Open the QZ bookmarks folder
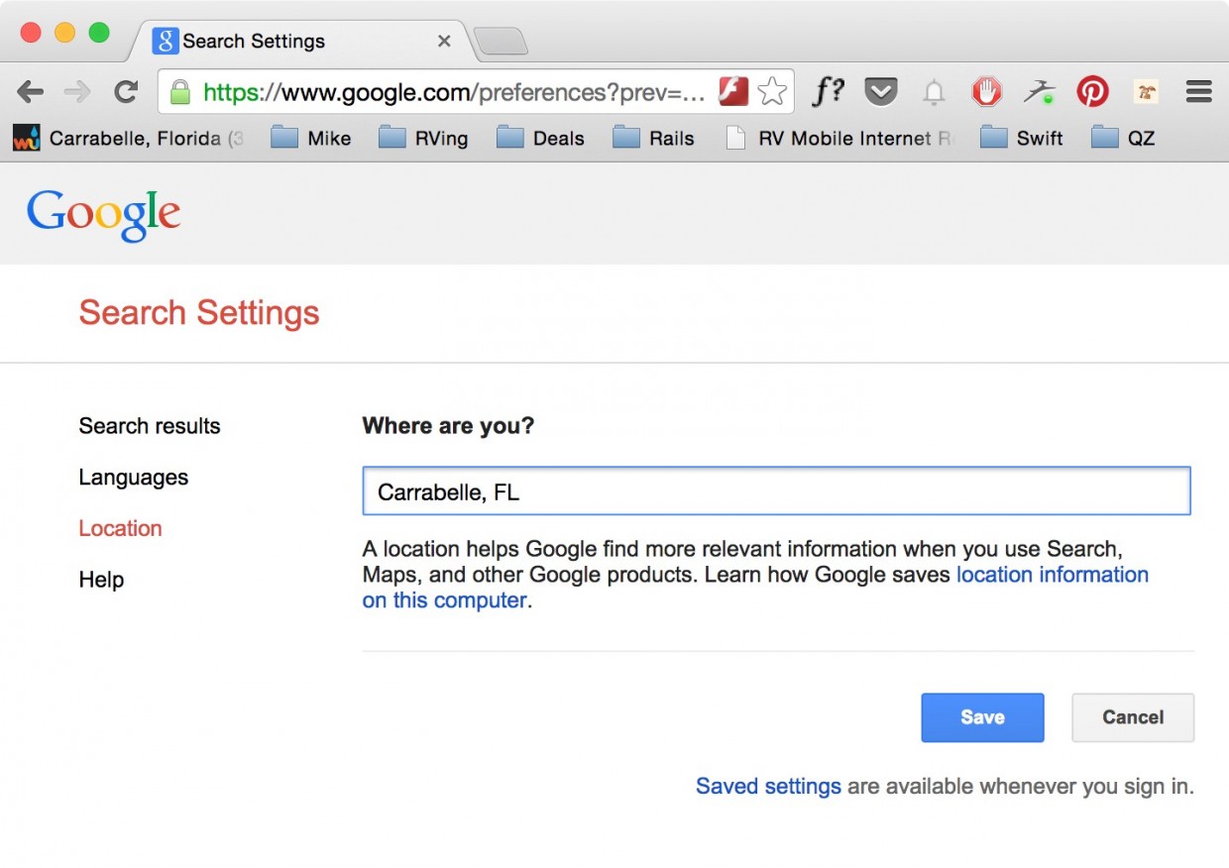This screenshot has height=868, width=1229. tap(1123, 139)
